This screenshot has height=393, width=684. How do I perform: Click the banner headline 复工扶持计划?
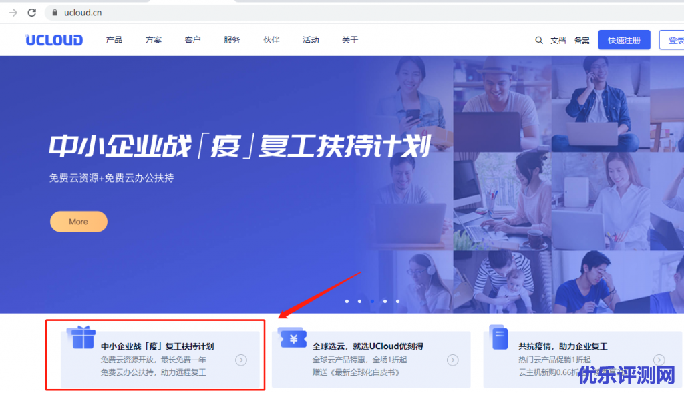coord(345,145)
